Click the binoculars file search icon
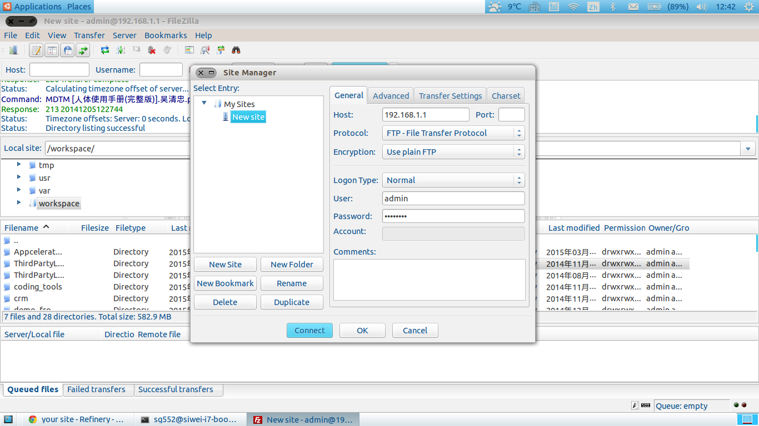 pos(236,50)
